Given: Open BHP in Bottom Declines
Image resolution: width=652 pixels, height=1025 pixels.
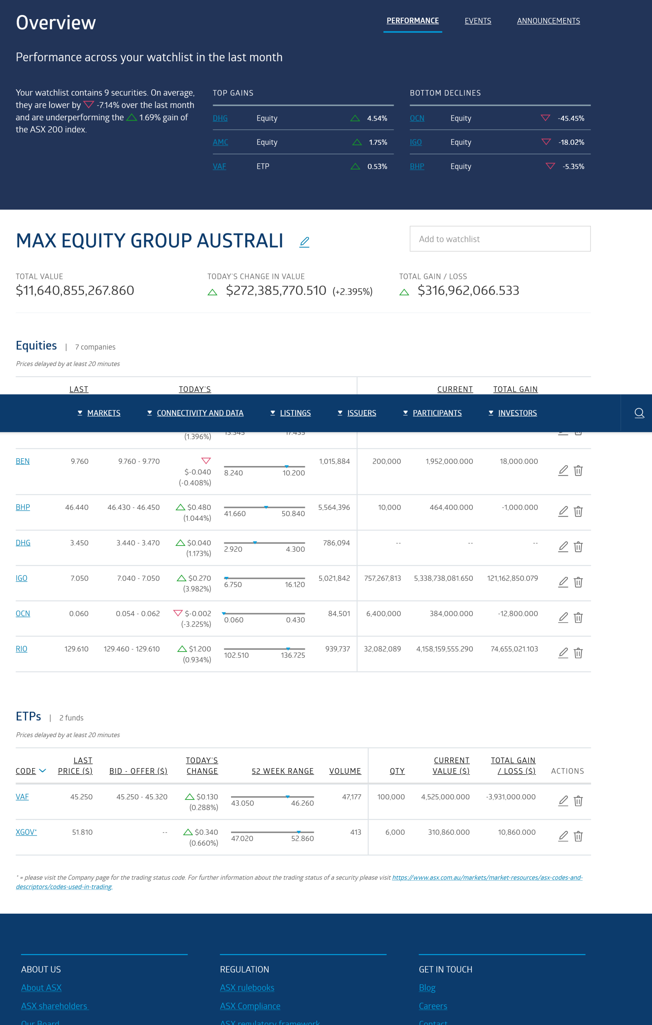Looking at the screenshot, I should [417, 166].
